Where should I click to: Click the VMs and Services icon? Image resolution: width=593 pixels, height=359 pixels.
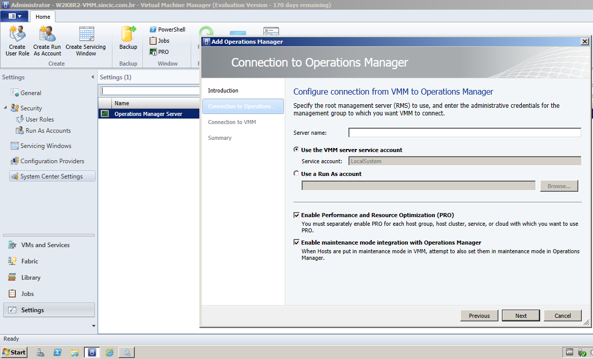pyautogui.click(x=12, y=245)
